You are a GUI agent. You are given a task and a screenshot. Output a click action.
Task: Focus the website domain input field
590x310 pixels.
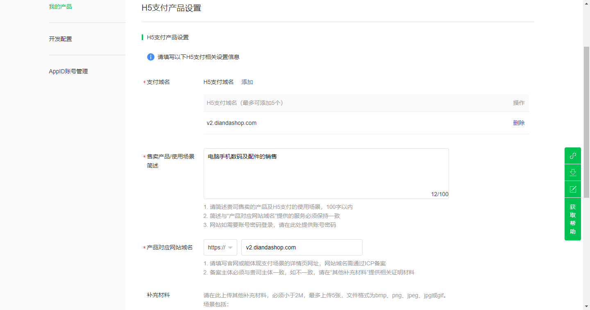coord(302,247)
